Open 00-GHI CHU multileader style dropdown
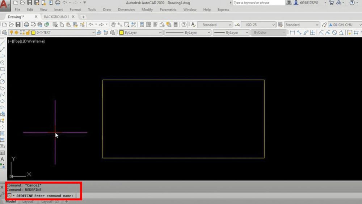This screenshot has width=362, height=204. [x=345, y=25]
